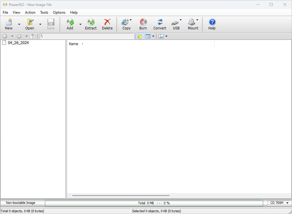Click the Extract toolbar icon
292x214 pixels.
pyautogui.click(x=91, y=22)
